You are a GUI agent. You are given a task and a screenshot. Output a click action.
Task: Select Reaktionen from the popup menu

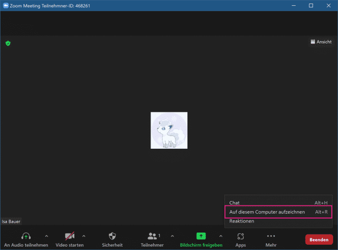coord(242,221)
